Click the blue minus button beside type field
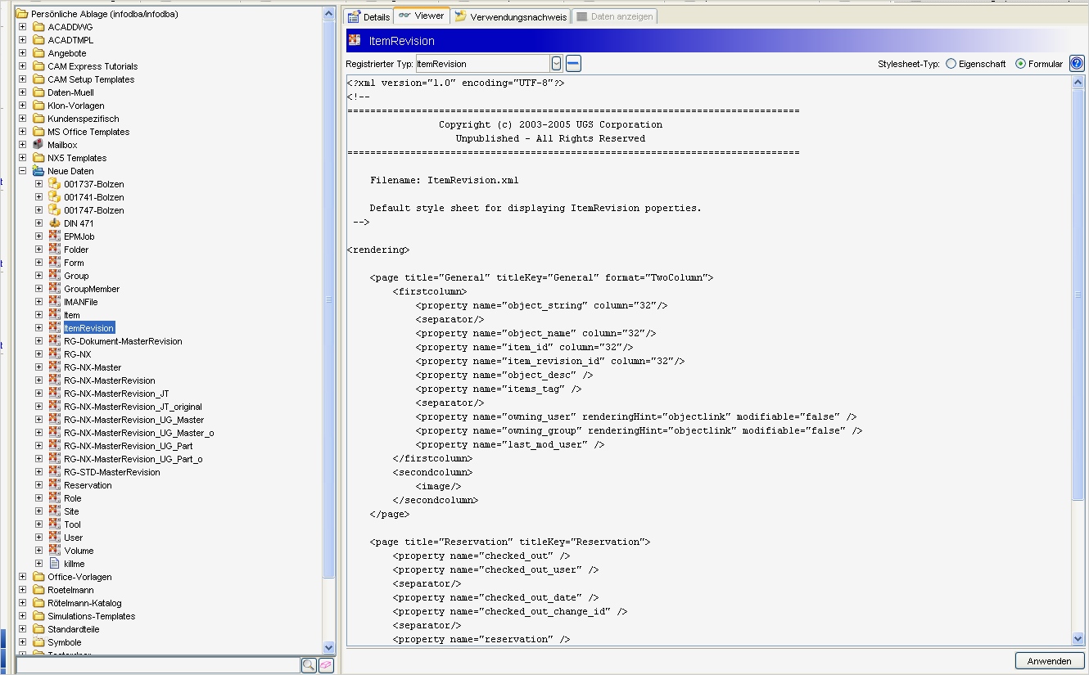Viewport: 1089px width, 675px height. (573, 64)
